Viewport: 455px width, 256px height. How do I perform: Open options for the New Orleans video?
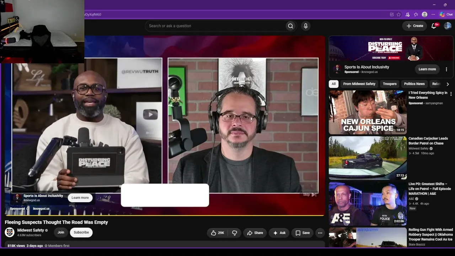451,94
